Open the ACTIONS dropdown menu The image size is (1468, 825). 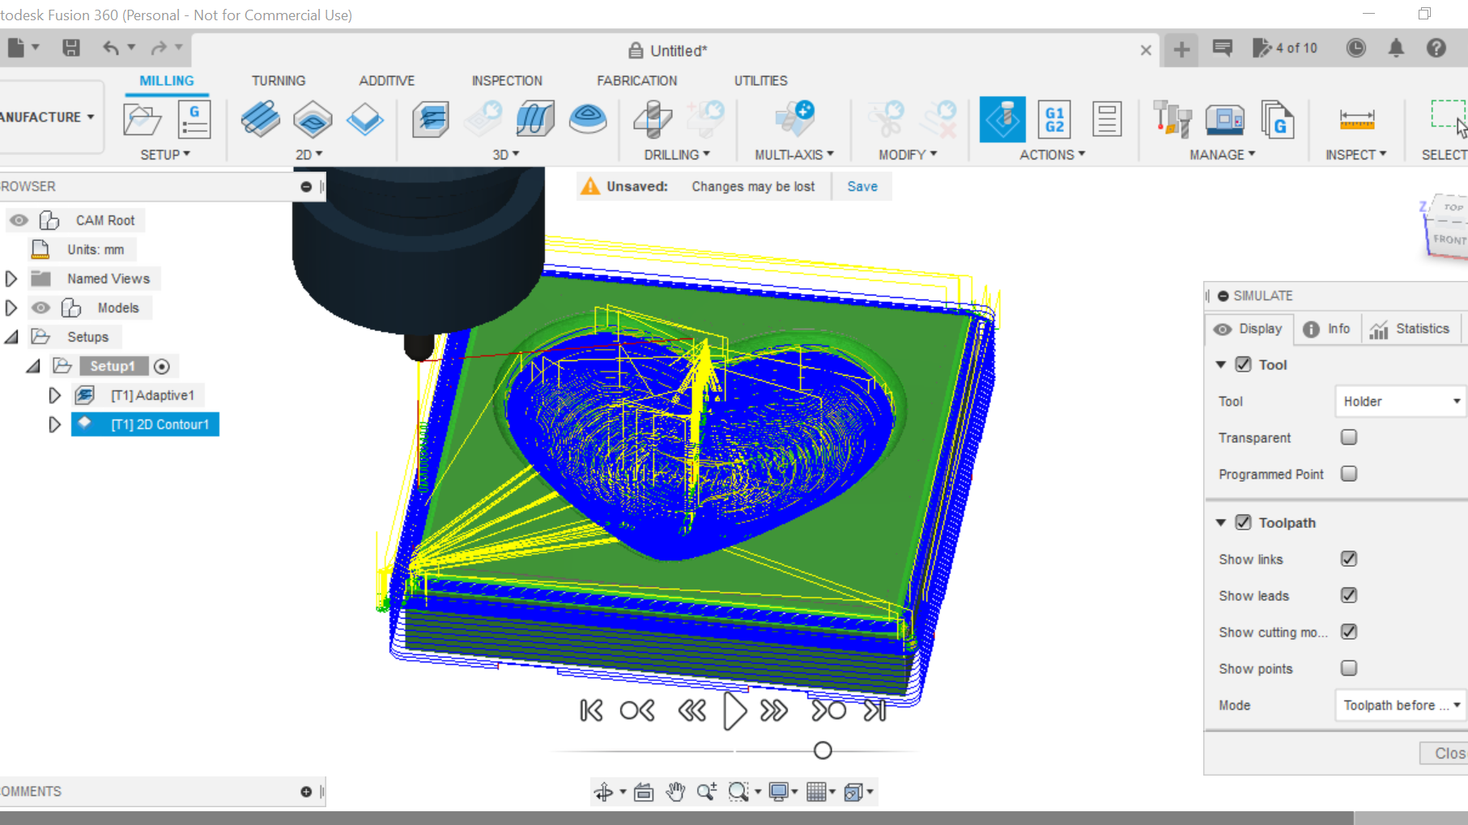click(x=1052, y=155)
